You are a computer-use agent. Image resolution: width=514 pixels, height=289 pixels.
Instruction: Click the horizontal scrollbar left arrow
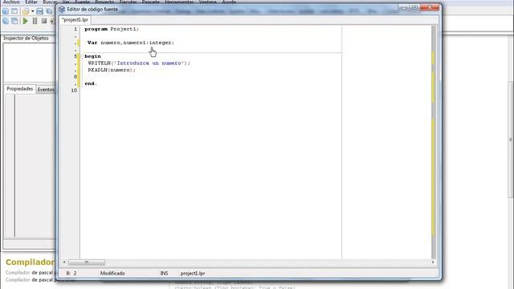[64, 263]
